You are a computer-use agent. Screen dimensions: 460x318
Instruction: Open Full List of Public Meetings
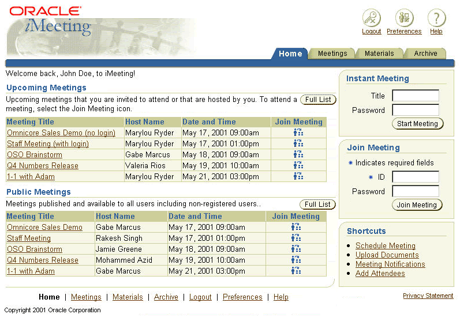[317, 205]
